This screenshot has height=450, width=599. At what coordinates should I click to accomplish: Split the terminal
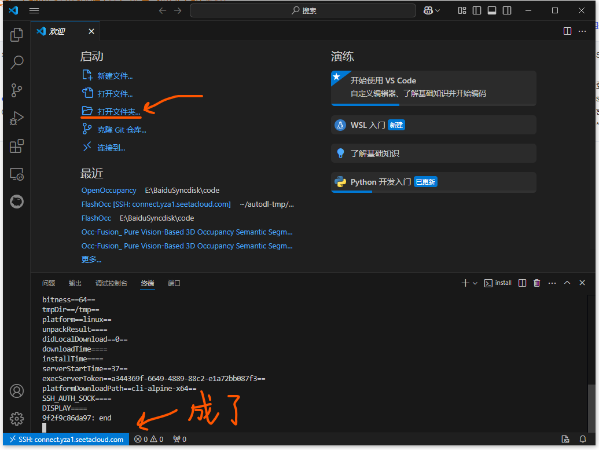point(522,283)
